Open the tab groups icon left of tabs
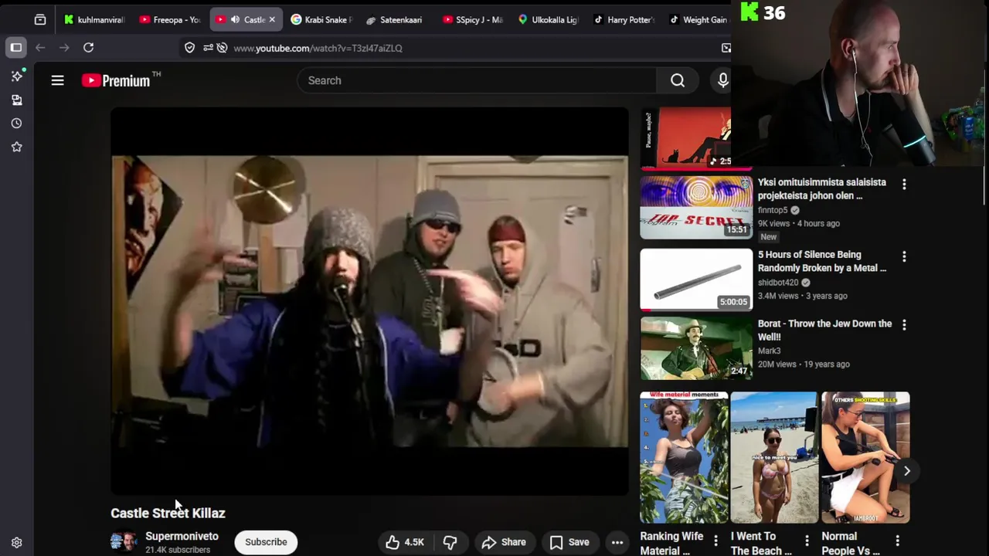989x556 pixels. point(40,19)
